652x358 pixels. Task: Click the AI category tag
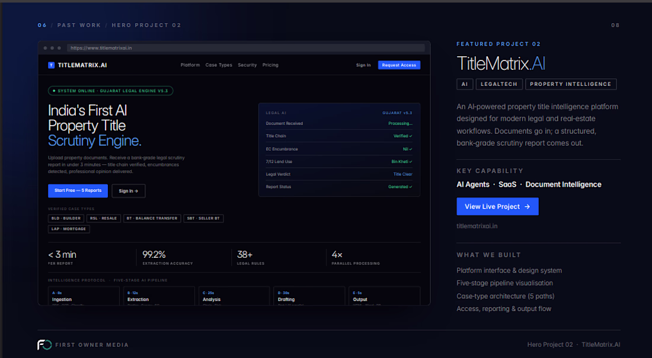click(x=465, y=84)
